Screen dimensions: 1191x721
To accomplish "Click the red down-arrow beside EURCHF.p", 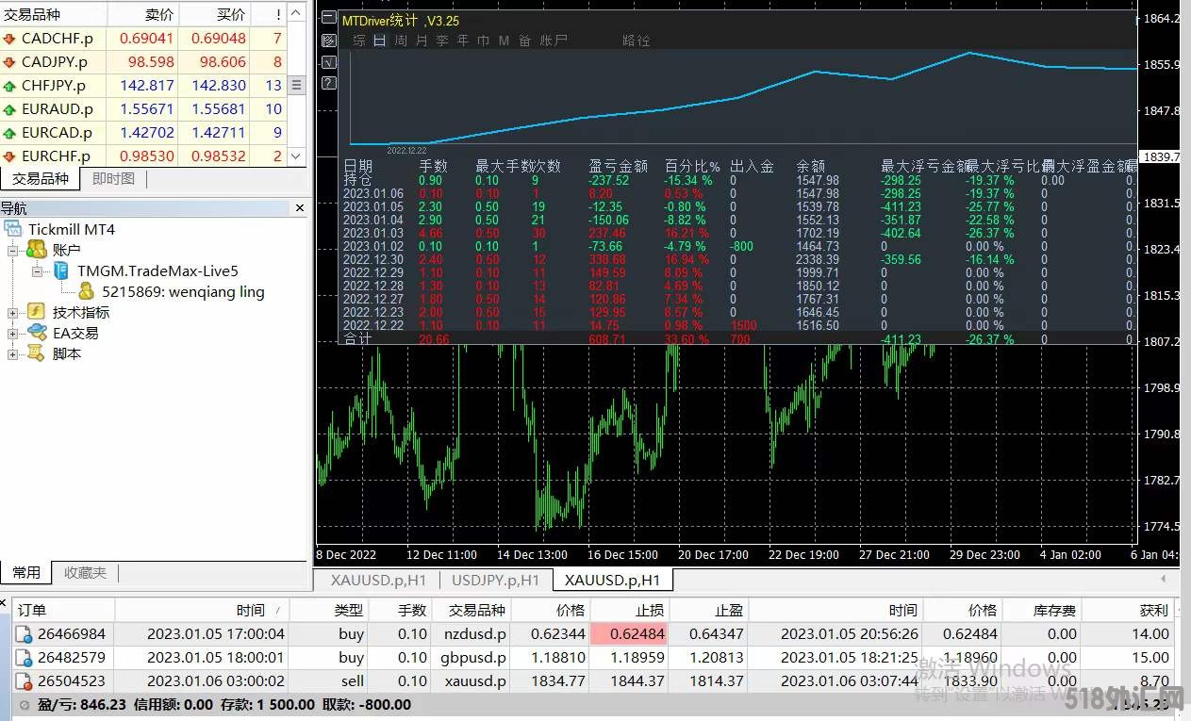I will click(x=10, y=156).
